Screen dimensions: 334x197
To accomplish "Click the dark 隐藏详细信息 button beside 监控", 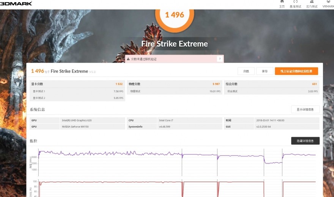I will [x=305, y=141].
